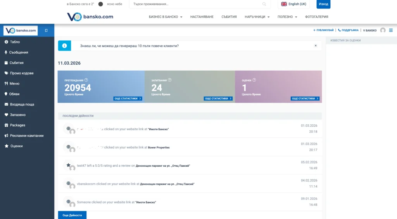
Task: Click the help icon next to ПРЕГЛЕЖДАНИЯ
Action: pyautogui.click(x=86, y=80)
